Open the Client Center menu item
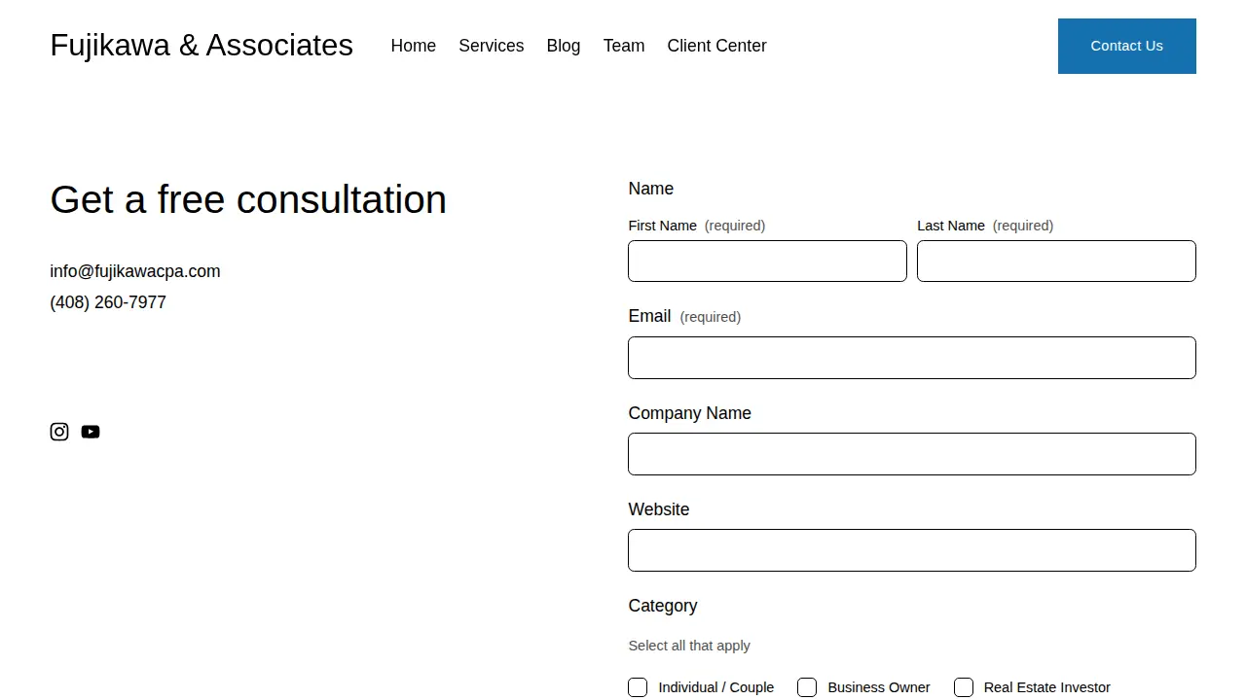Image resolution: width=1246 pixels, height=700 pixels. coord(717,46)
